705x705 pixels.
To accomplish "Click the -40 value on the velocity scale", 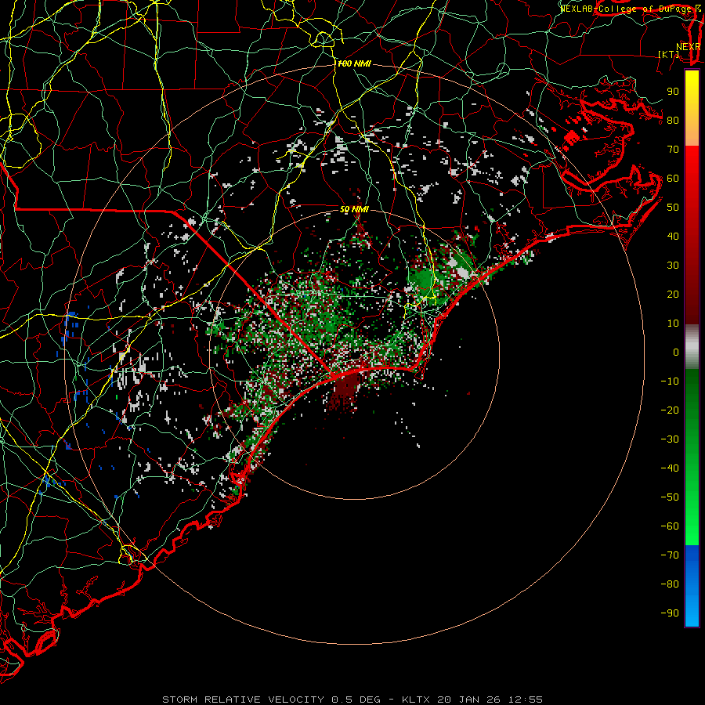I will [670, 468].
